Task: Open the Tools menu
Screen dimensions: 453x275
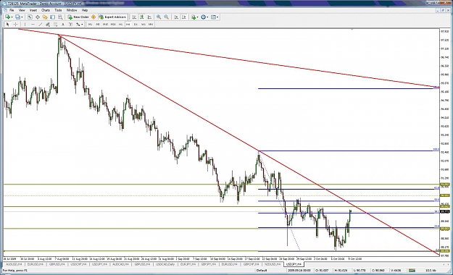Action: tap(58, 10)
